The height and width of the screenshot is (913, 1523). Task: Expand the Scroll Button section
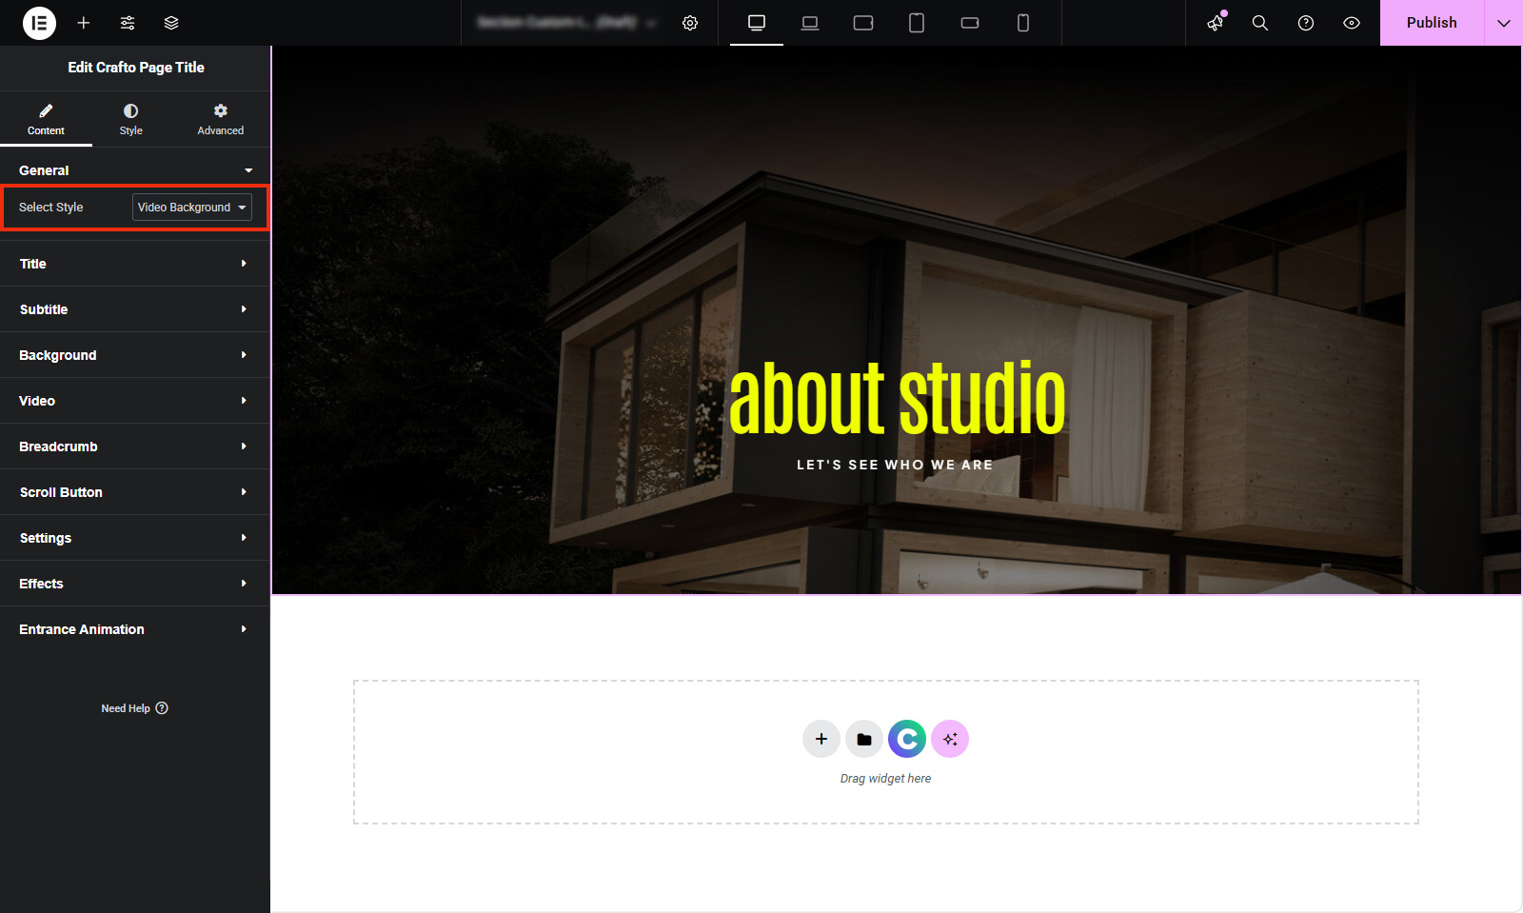[135, 492]
